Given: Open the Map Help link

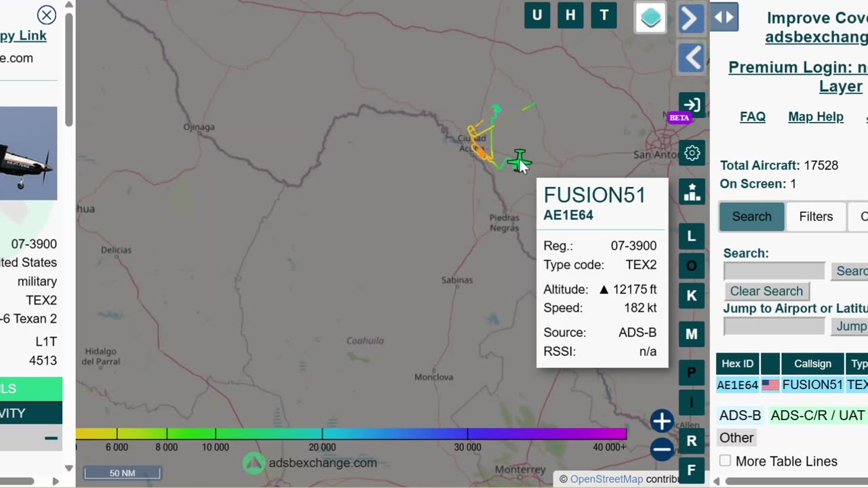Looking at the screenshot, I should coord(816,117).
